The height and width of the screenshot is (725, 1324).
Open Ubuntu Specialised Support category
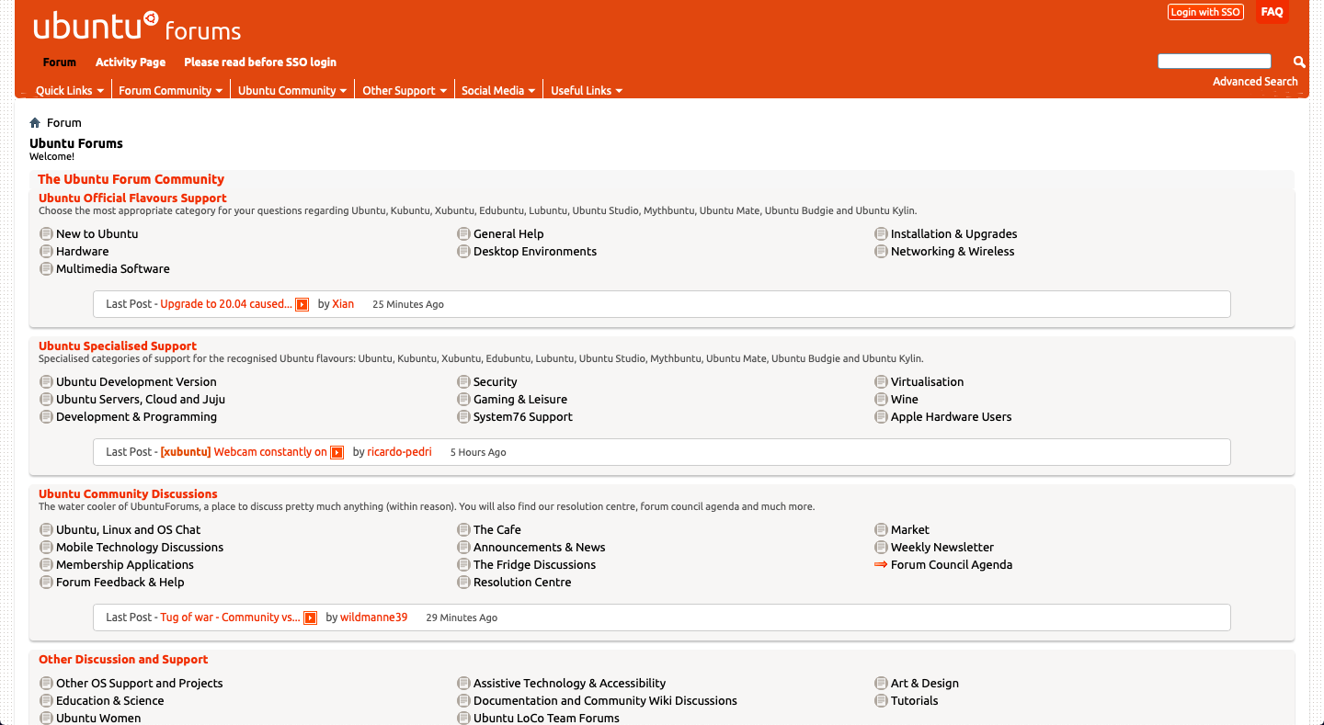pos(118,346)
